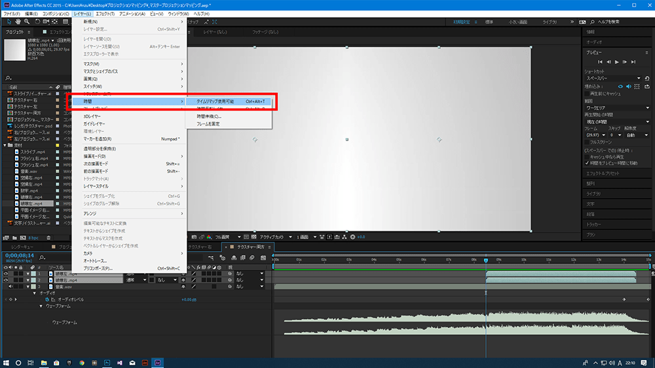Image resolution: width=655 pixels, height=368 pixels.
Task: Enable the フルスクリーン checkbox
Action: point(587,142)
